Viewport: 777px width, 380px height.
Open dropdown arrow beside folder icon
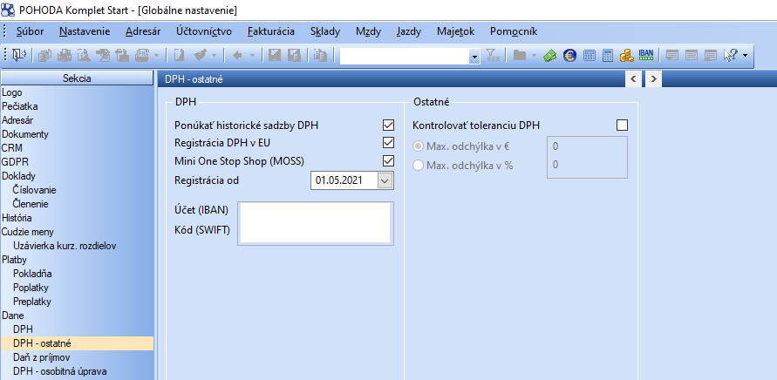pyautogui.click(x=534, y=56)
